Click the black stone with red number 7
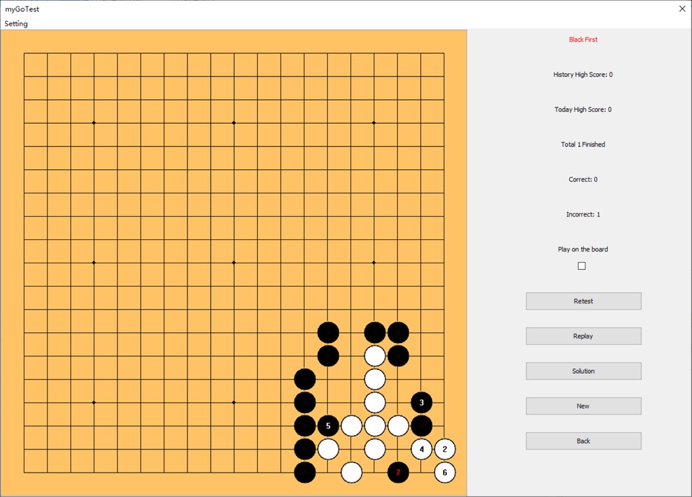 point(398,472)
